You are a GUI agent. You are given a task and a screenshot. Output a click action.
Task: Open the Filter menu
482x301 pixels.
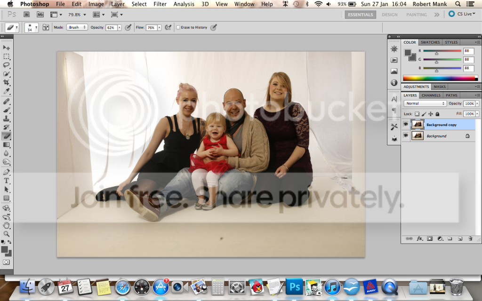160,4
